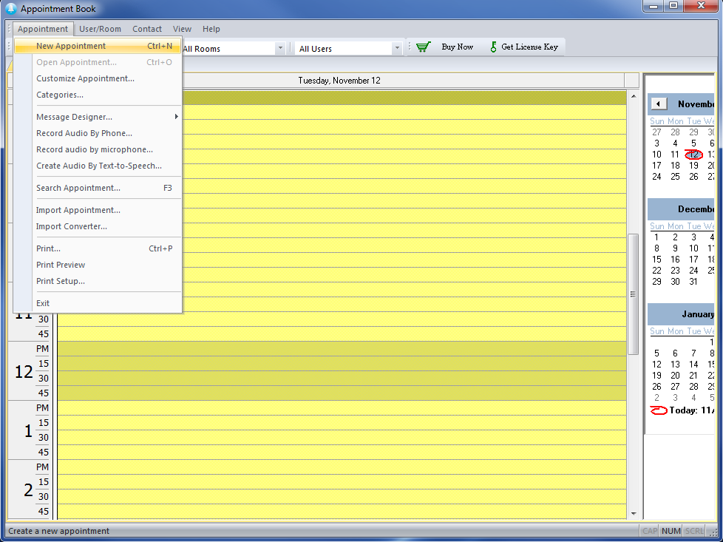Open the All Users dropdown
The width and height of the screenshot is (723, 542).
coord(397,49)
